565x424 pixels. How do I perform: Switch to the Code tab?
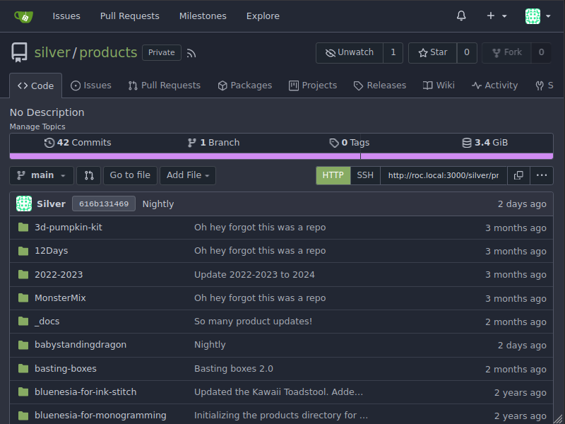pyautogui.click(x=36, y=86)
